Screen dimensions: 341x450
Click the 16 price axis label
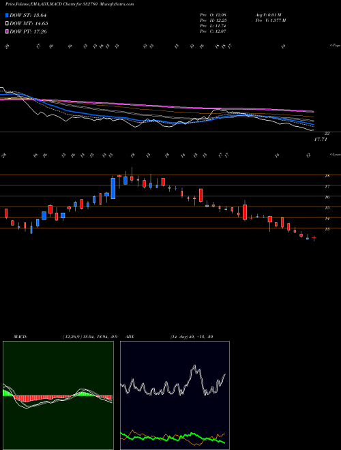327,197
